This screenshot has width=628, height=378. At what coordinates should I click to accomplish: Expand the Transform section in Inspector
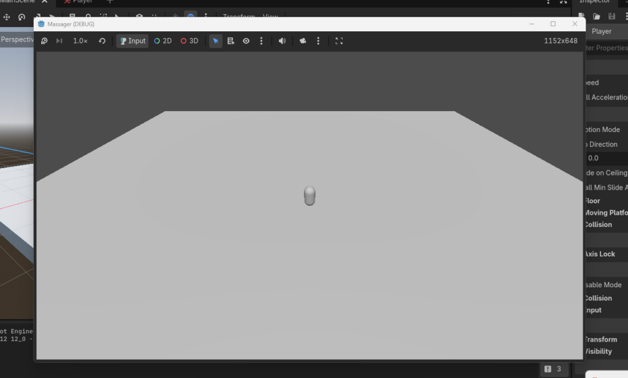pos(601,339)
